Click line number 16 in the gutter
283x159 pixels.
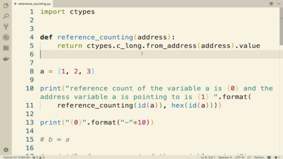coord(30,148)
